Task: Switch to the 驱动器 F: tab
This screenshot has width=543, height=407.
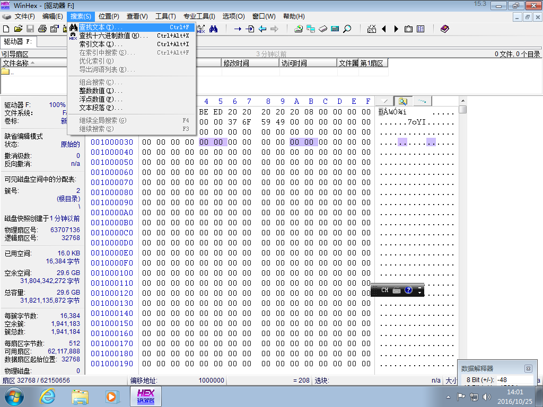Action: [18, 41]
